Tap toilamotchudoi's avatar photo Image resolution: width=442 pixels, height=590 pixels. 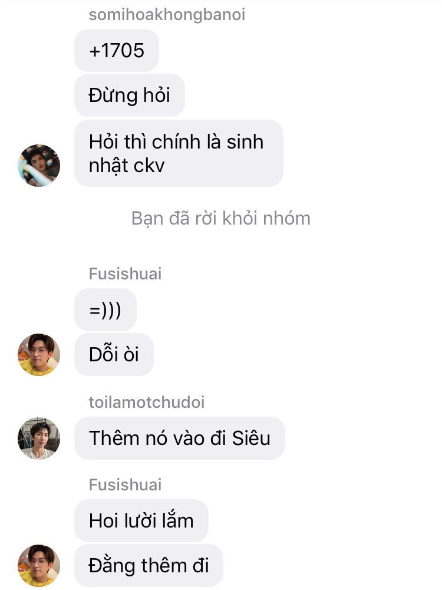pos(39,438)
